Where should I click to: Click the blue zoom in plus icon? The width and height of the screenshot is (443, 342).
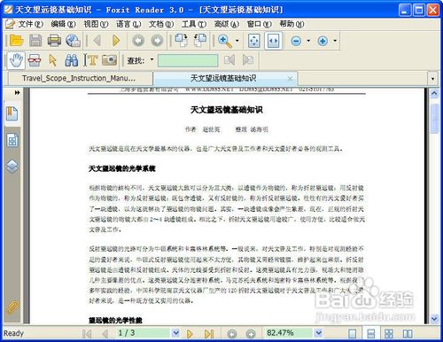click(323, 41)
